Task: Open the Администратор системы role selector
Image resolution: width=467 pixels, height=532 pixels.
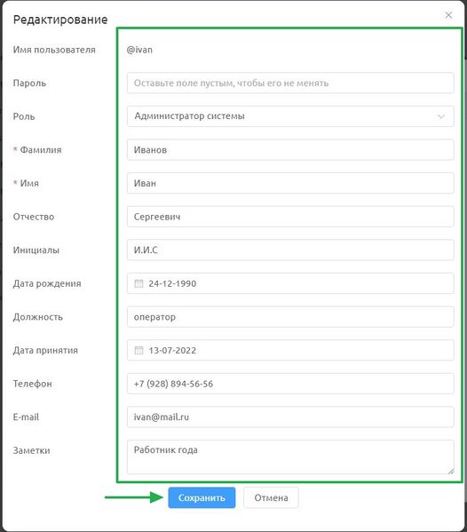Action: tap(290, 116)
